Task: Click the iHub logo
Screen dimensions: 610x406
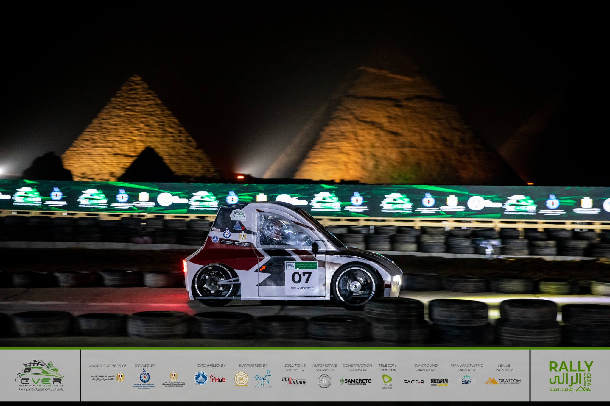Action: [x=217, y=379]
